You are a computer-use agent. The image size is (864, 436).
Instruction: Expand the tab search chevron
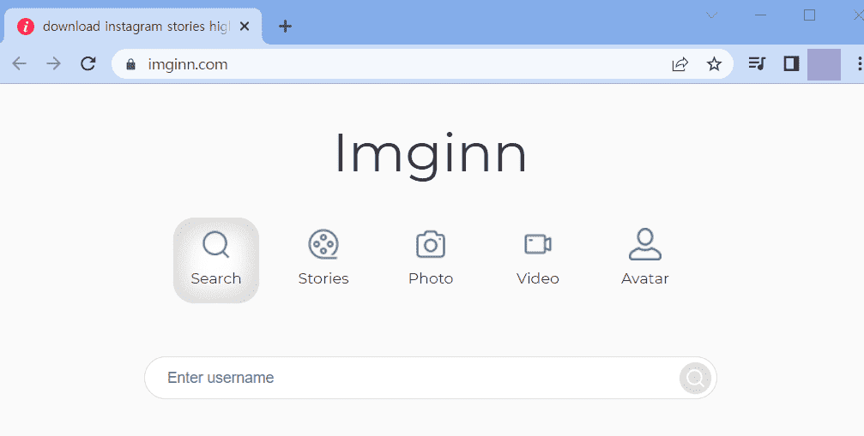pos(712,15)
